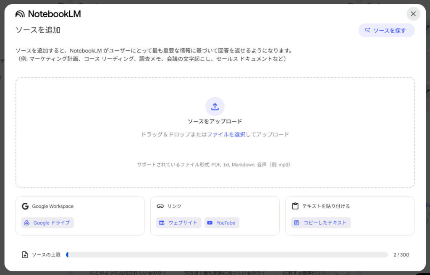Add a YouTube video as a source
The height and width of the screenshot is (275, 430).
pos(222,223)
